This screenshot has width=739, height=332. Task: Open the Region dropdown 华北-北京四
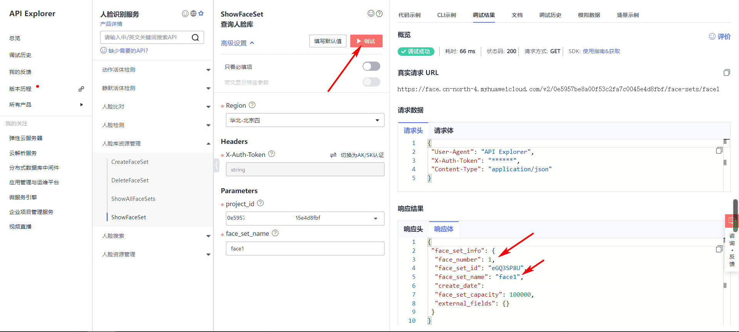[305, 120]
